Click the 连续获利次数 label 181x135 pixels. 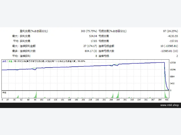28,51
